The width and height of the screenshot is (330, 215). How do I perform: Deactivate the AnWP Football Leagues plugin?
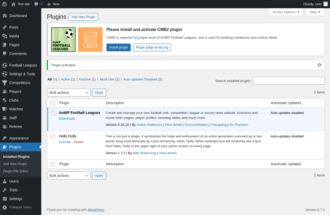click(x=67, y=119)
